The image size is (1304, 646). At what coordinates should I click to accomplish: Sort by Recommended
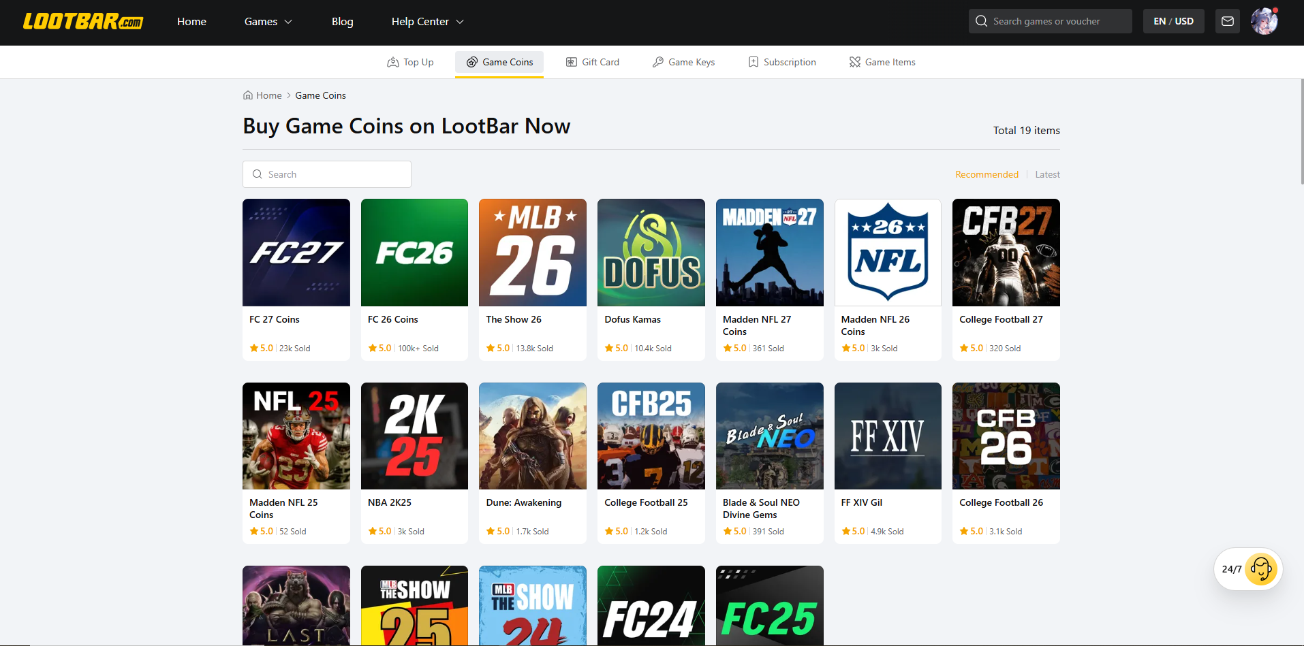pos(987,174)
